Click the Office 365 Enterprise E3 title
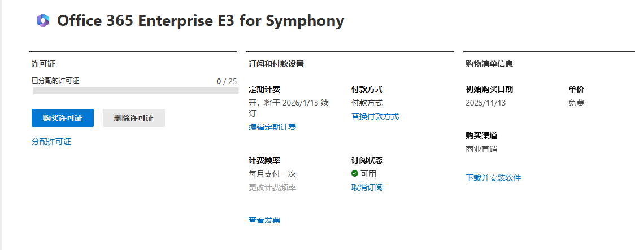 click(201, 21)
